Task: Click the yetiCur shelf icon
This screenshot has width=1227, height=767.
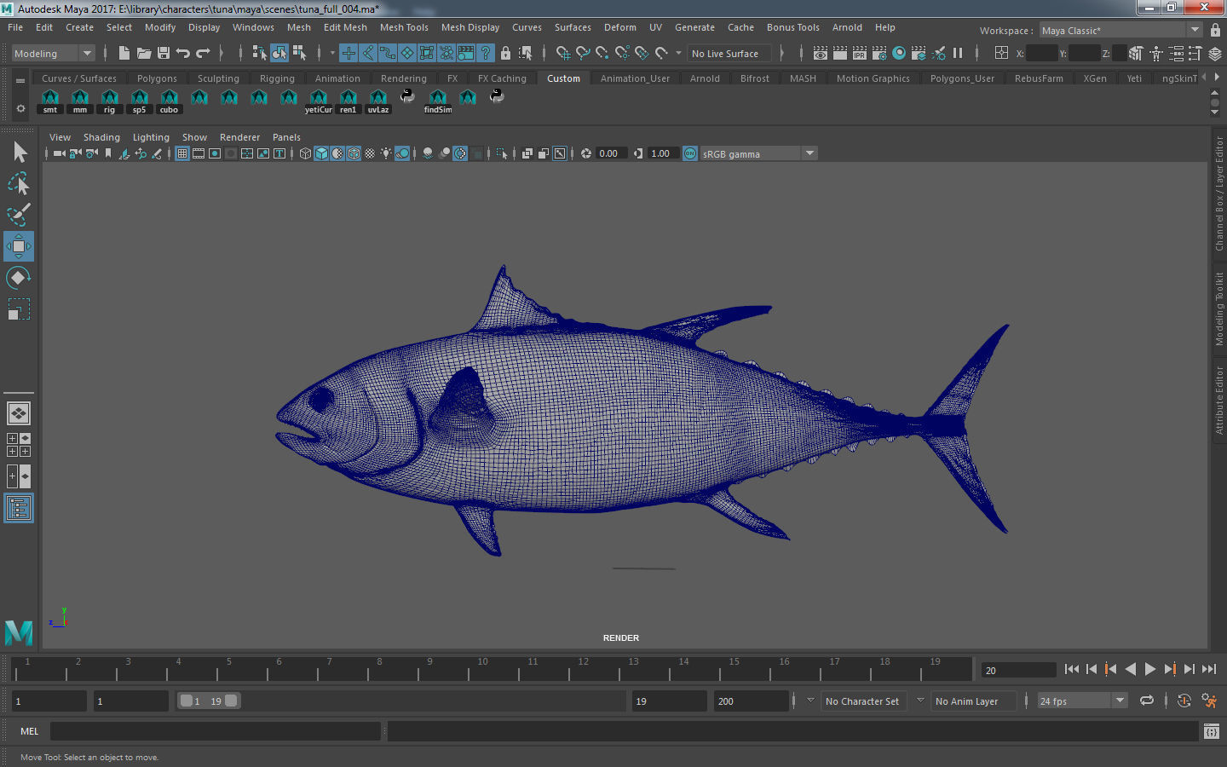Action: coord(319,101)
